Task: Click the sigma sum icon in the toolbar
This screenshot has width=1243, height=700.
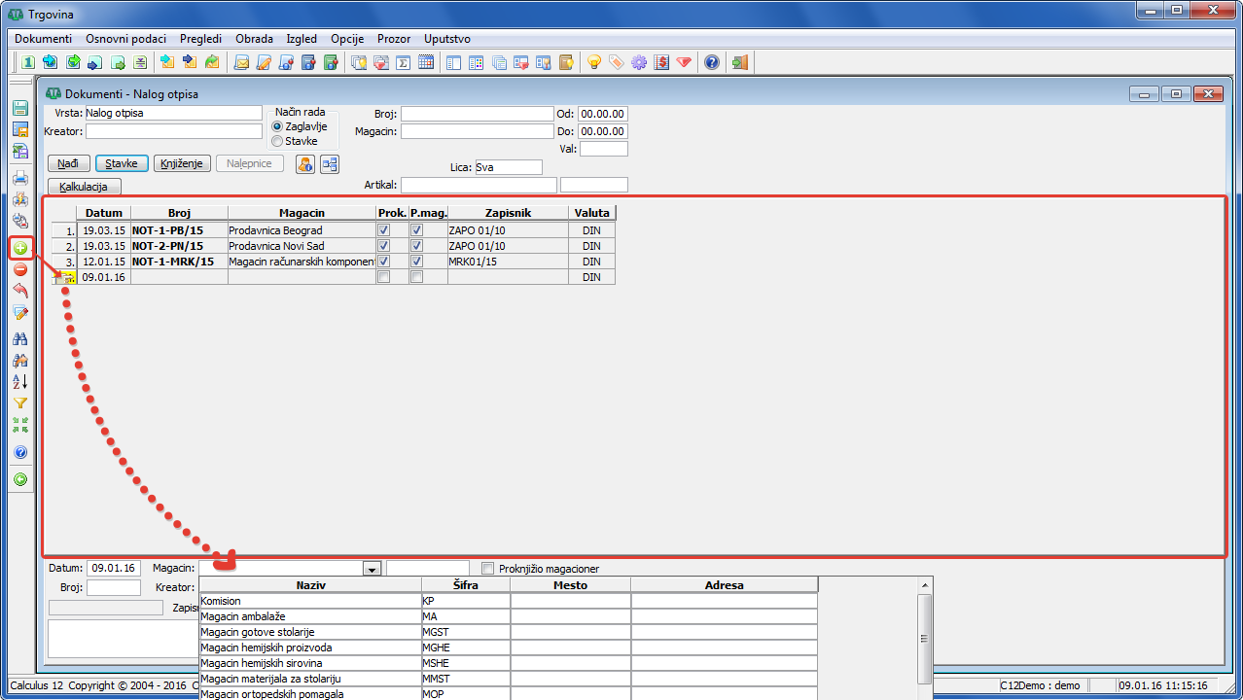Action: 403,62
